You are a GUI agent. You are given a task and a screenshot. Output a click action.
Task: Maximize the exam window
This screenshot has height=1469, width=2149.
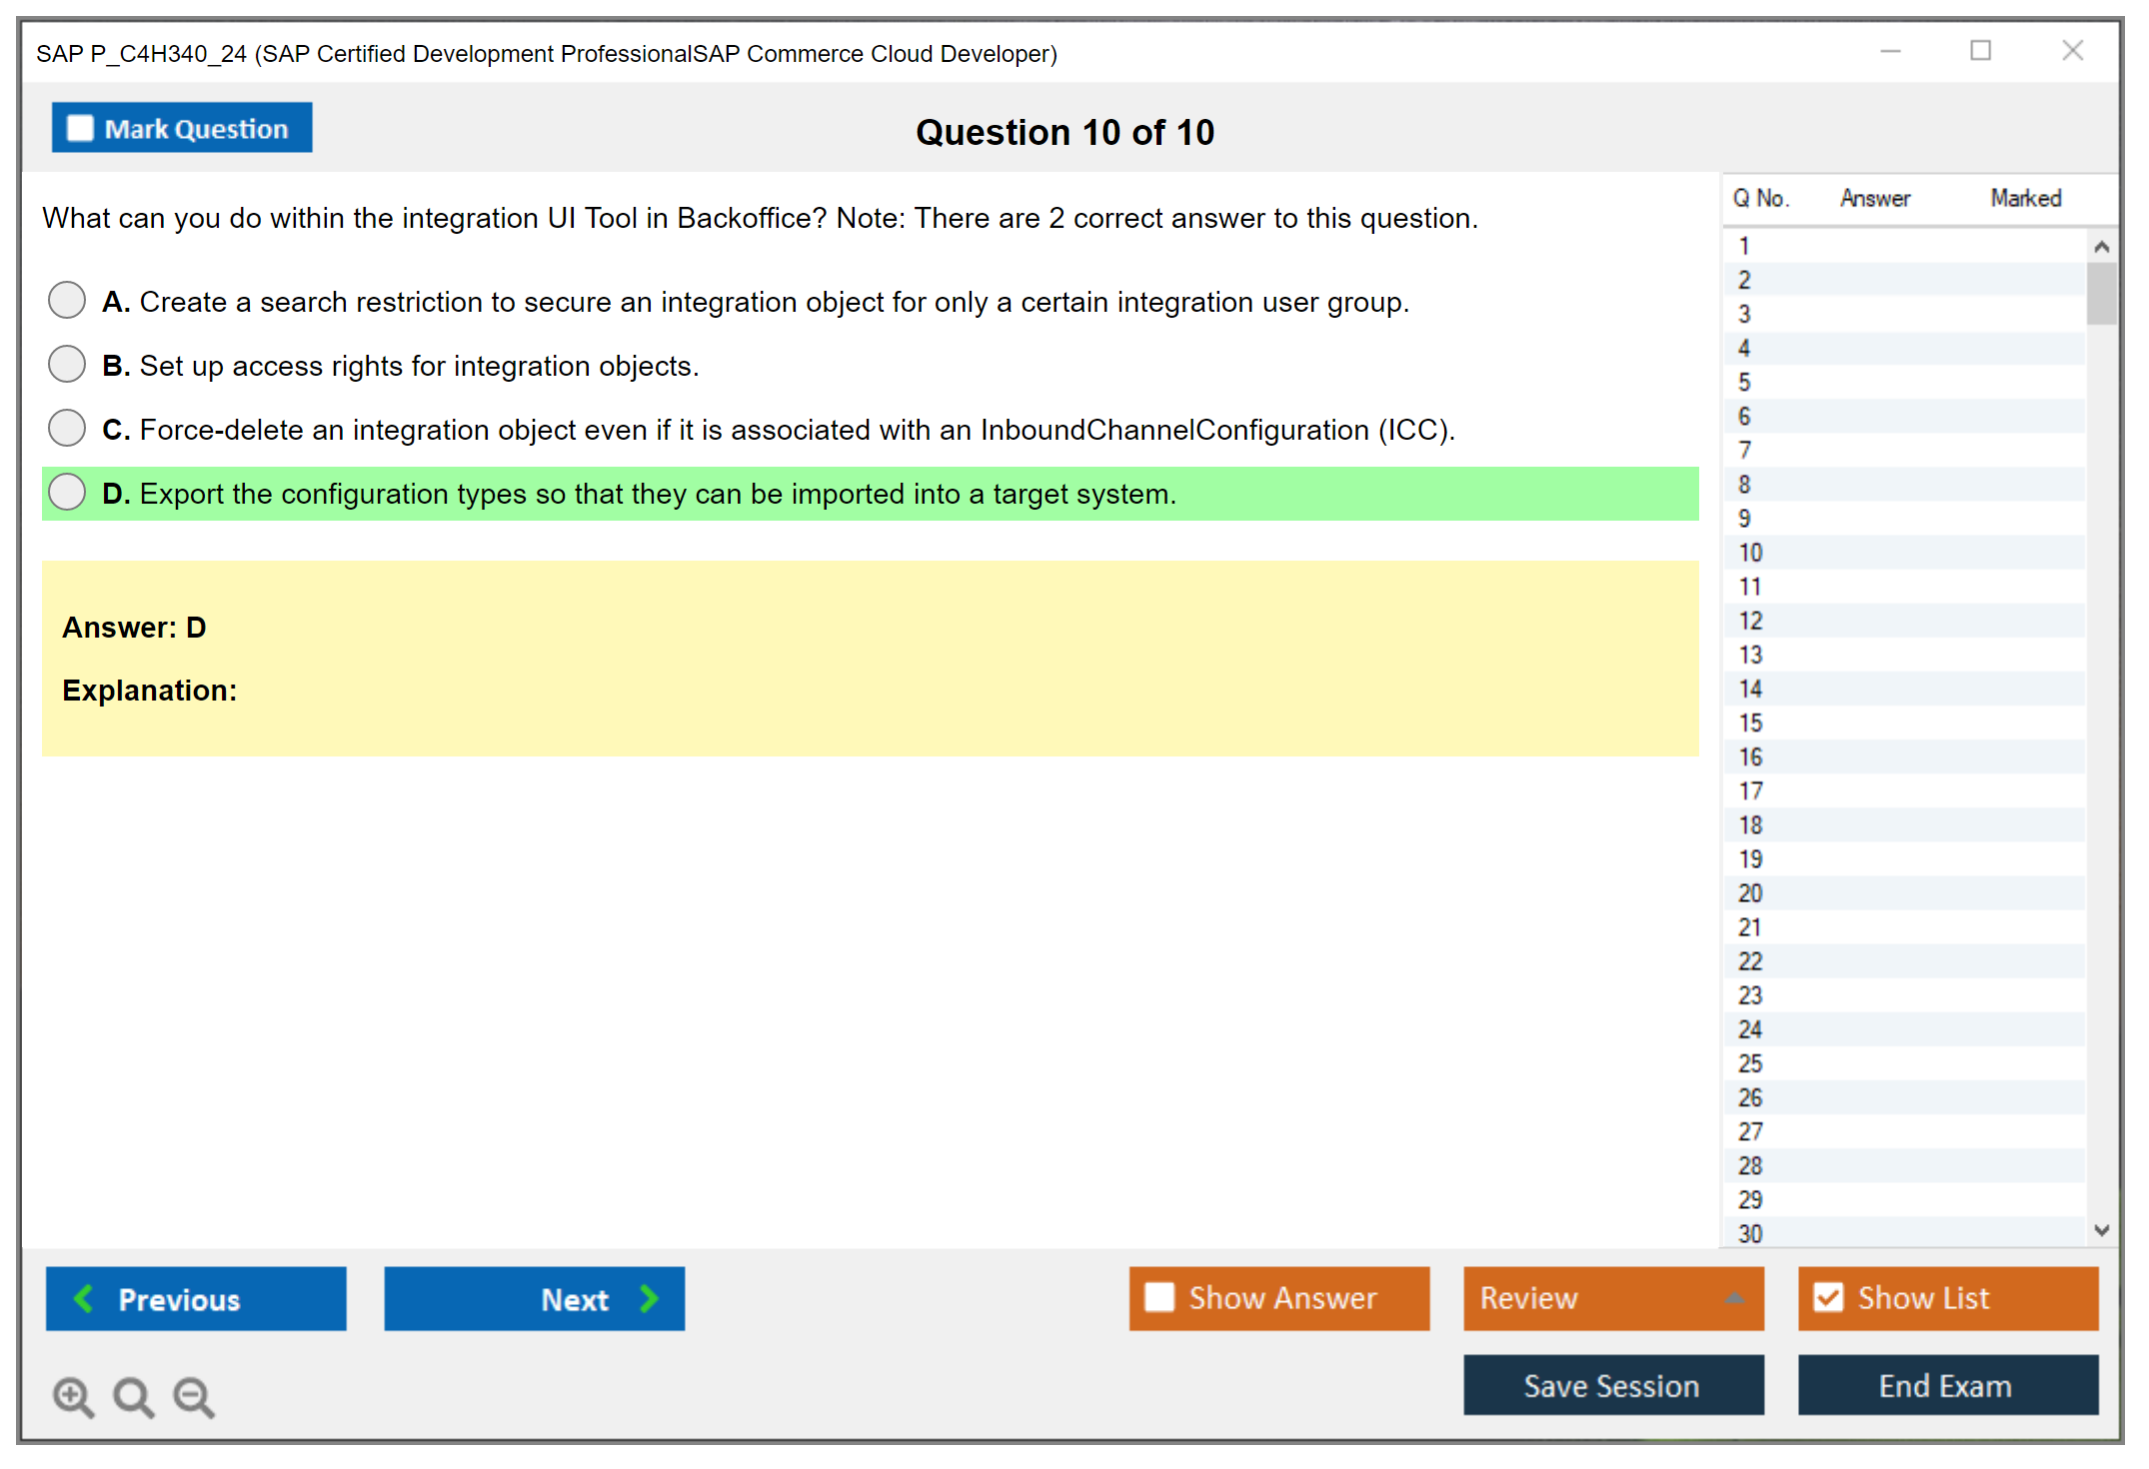point(1980,51)
